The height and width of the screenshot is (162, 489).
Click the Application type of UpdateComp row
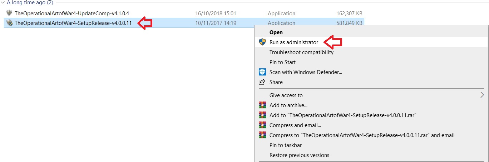coord(282,14)
